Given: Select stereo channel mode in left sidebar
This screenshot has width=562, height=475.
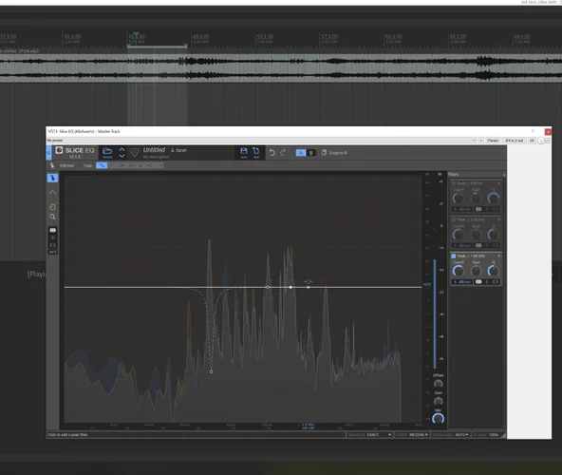Looking at the screenshot, I should tap(53, 230).
